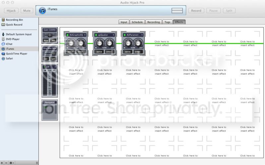The height and width of the screenshot is (165, 265).
Task: Select the Recording Bin sidebar icon
Action: 3,20
